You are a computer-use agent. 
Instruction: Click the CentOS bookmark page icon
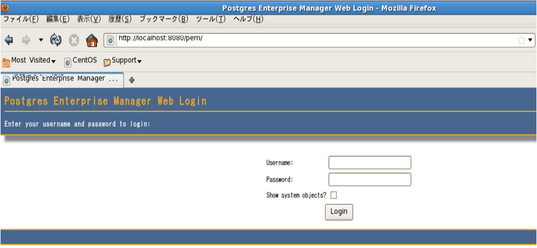pyautogui.click(x=68, y=62)
